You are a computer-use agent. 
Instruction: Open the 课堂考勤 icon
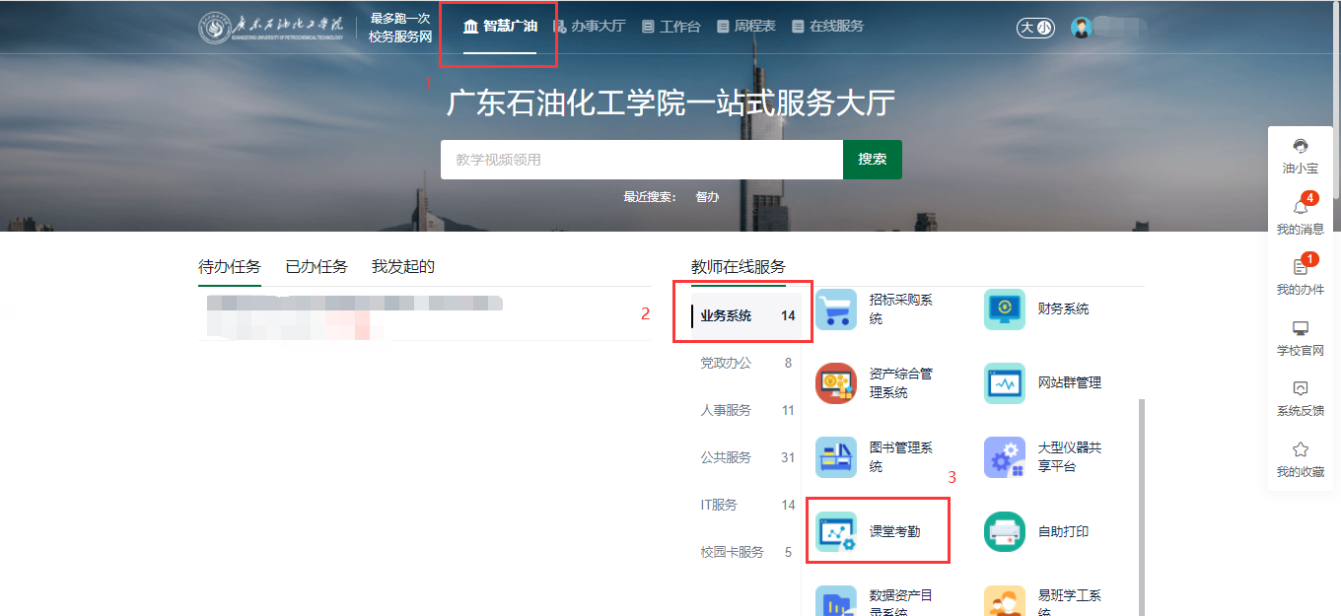pos(836,531)
